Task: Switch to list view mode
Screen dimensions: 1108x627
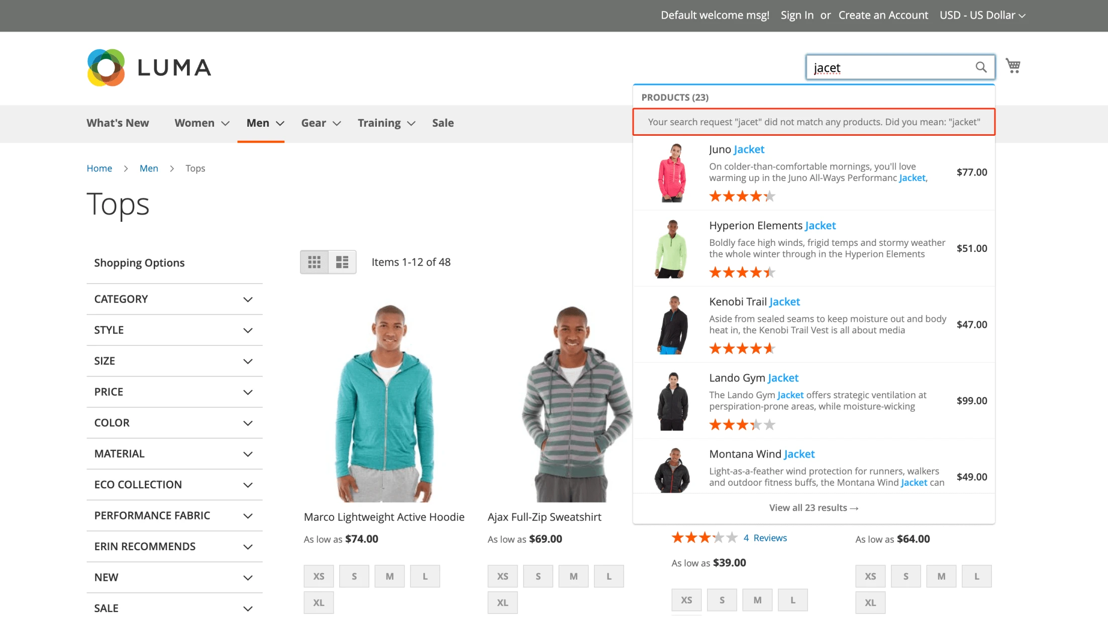Action: coord(342,262)
